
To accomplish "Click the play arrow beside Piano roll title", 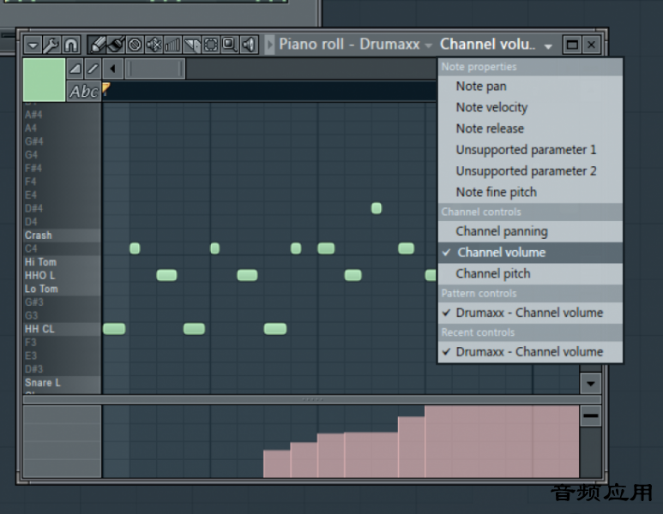I will (x=269, y=45).
